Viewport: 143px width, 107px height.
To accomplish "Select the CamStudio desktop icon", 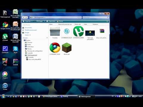I will click(5, 50).
